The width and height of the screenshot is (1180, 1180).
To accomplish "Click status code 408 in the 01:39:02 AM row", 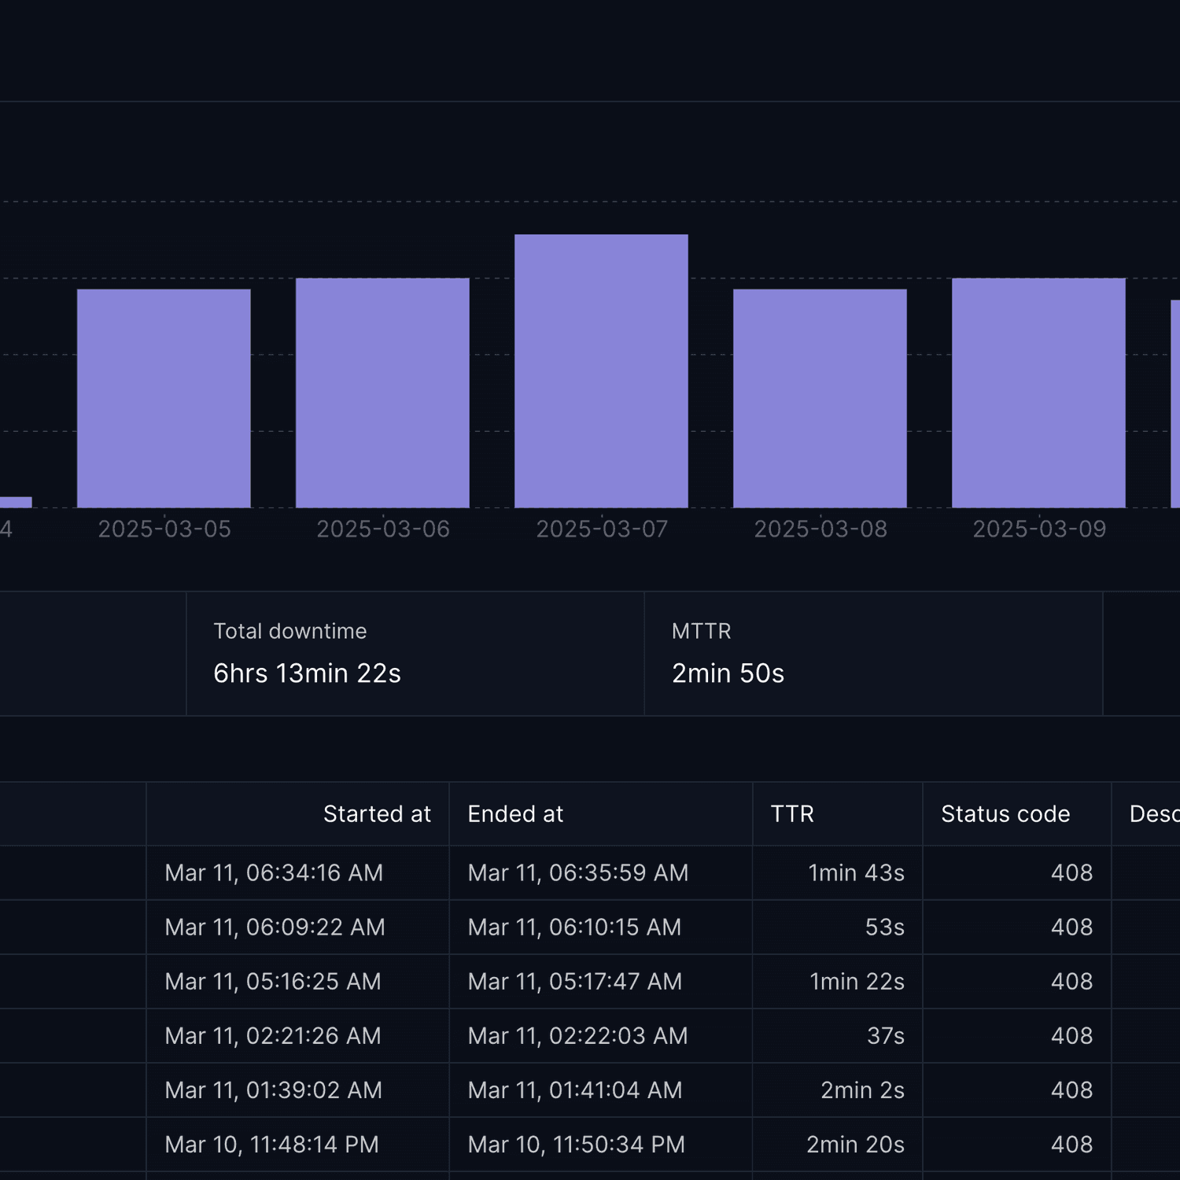I will (1072, 1090).
